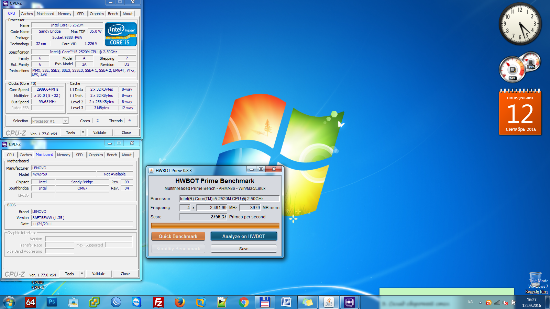Expand Tools arrow in the top CPU-Z window

83,133
